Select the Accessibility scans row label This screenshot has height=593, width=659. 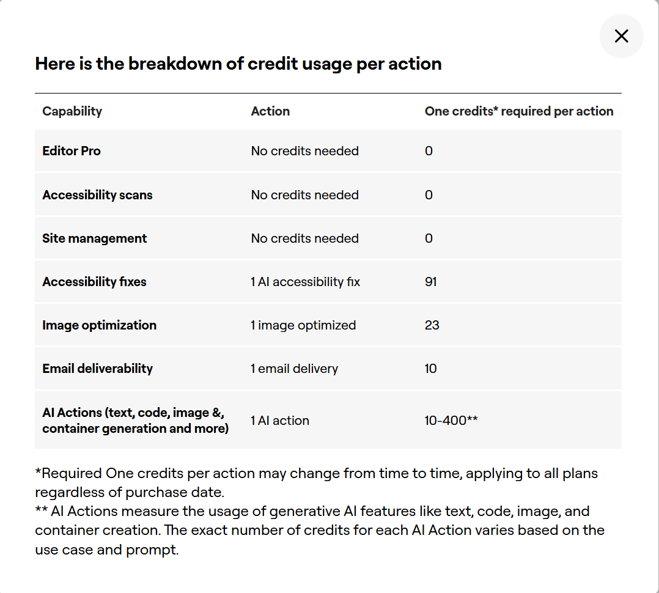pos(97,195)
